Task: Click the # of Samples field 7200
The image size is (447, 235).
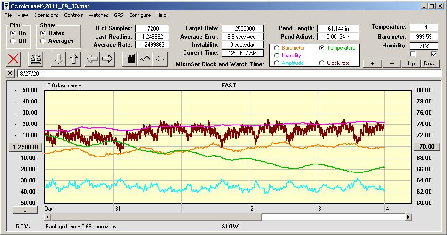Action: tap(152, 29)
